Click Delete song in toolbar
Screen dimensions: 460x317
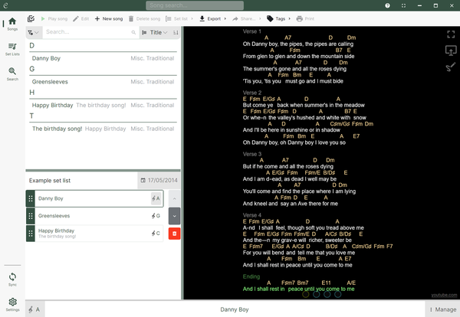click(144, 18)
